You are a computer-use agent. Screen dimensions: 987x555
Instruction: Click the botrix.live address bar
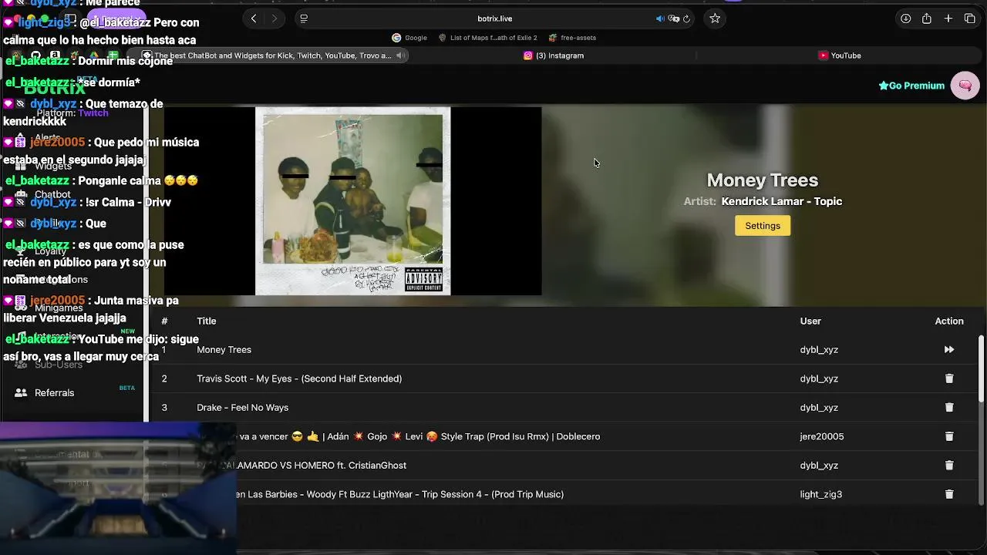coord(493,18)
